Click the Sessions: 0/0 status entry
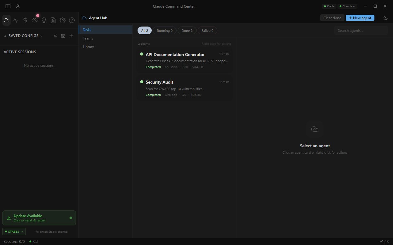This screenshot has width=393, height=245. pos(14,242)
